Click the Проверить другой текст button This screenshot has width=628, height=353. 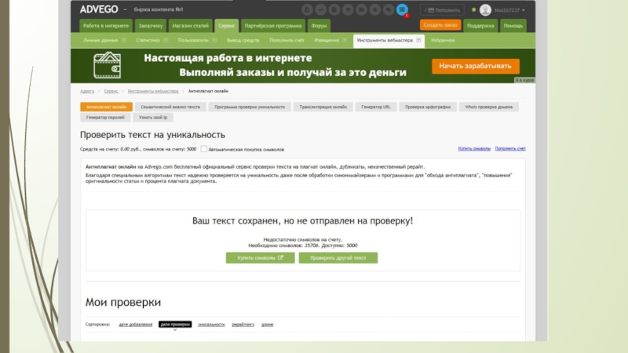tap(338, 258)
